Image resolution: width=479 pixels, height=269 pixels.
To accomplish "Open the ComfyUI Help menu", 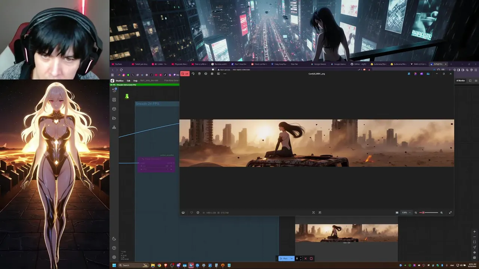I will tap(135, 81).
